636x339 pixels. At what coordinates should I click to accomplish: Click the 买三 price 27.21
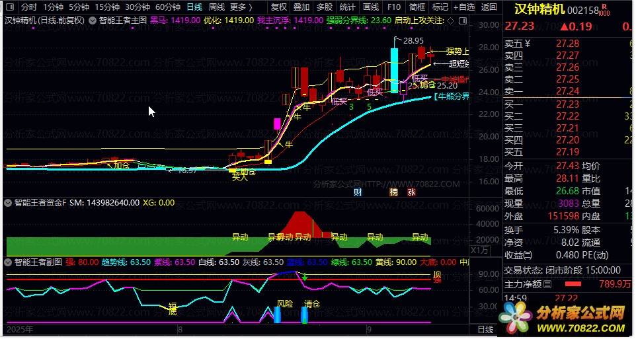567,129
